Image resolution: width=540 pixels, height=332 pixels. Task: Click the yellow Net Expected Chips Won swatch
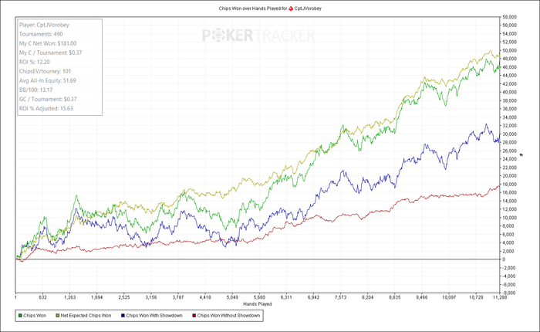coord(58,316)
